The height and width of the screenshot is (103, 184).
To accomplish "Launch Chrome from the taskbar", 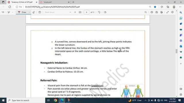I will point(55,100).
